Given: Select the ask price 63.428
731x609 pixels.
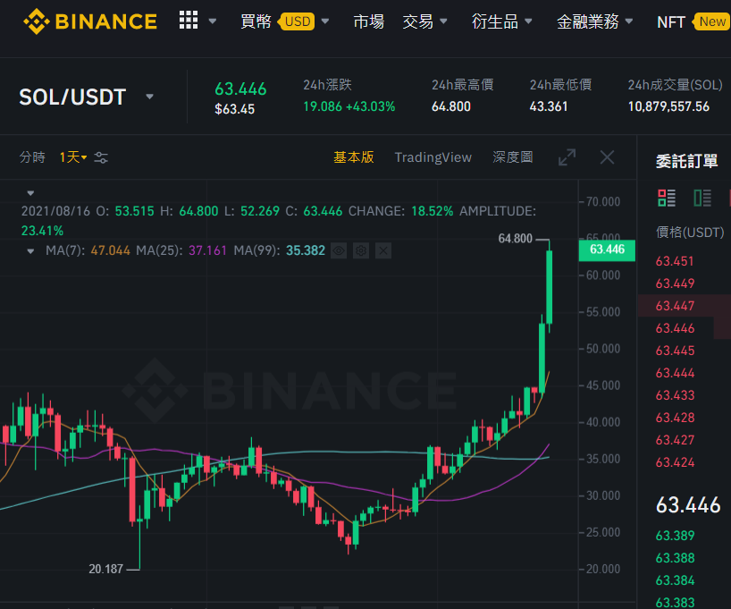Looking at the screenshot, I should (675, 418).
